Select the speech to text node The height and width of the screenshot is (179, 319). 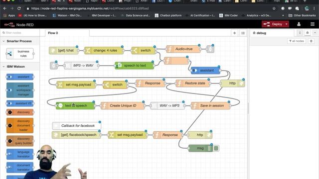[134, 66]
